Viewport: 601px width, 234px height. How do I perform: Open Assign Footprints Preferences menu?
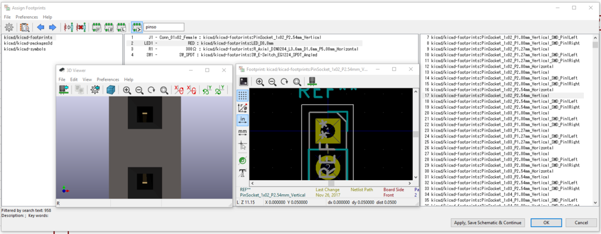pyautogui.click(x=27, y=17)
